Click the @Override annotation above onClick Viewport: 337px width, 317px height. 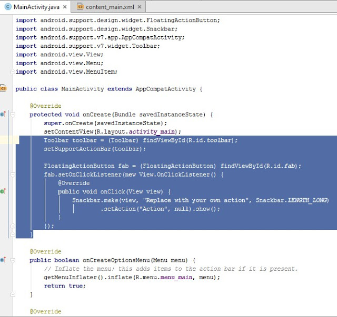[x=74, y=183]
